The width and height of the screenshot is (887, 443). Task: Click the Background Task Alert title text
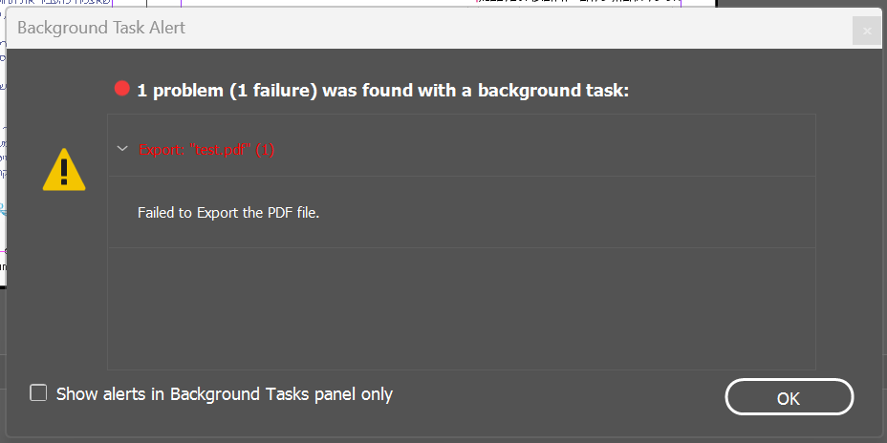pyautogui.click(x=101, y=28)
